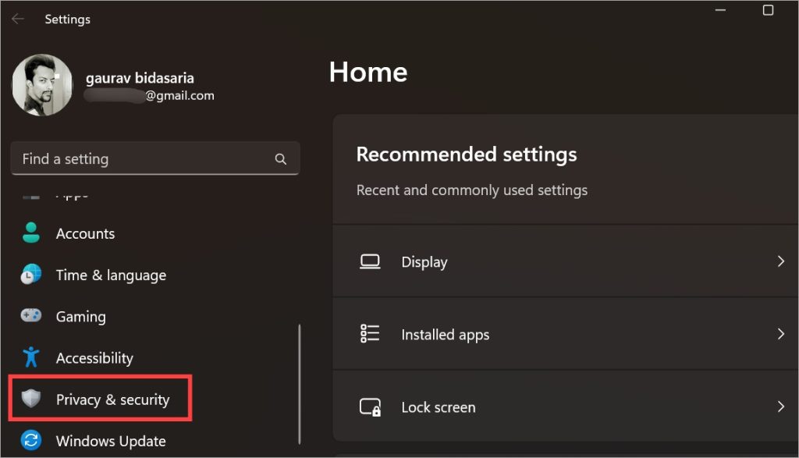Open the Accounts settings section

pyautogui.click(x=85, y=233)
